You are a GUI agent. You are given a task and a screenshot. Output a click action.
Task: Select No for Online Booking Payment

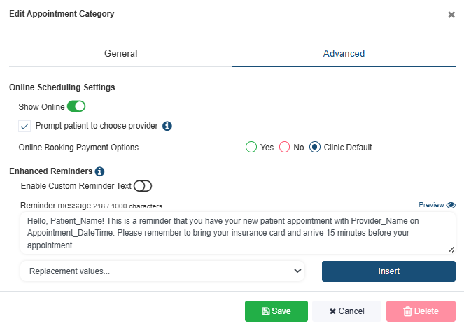285,148
